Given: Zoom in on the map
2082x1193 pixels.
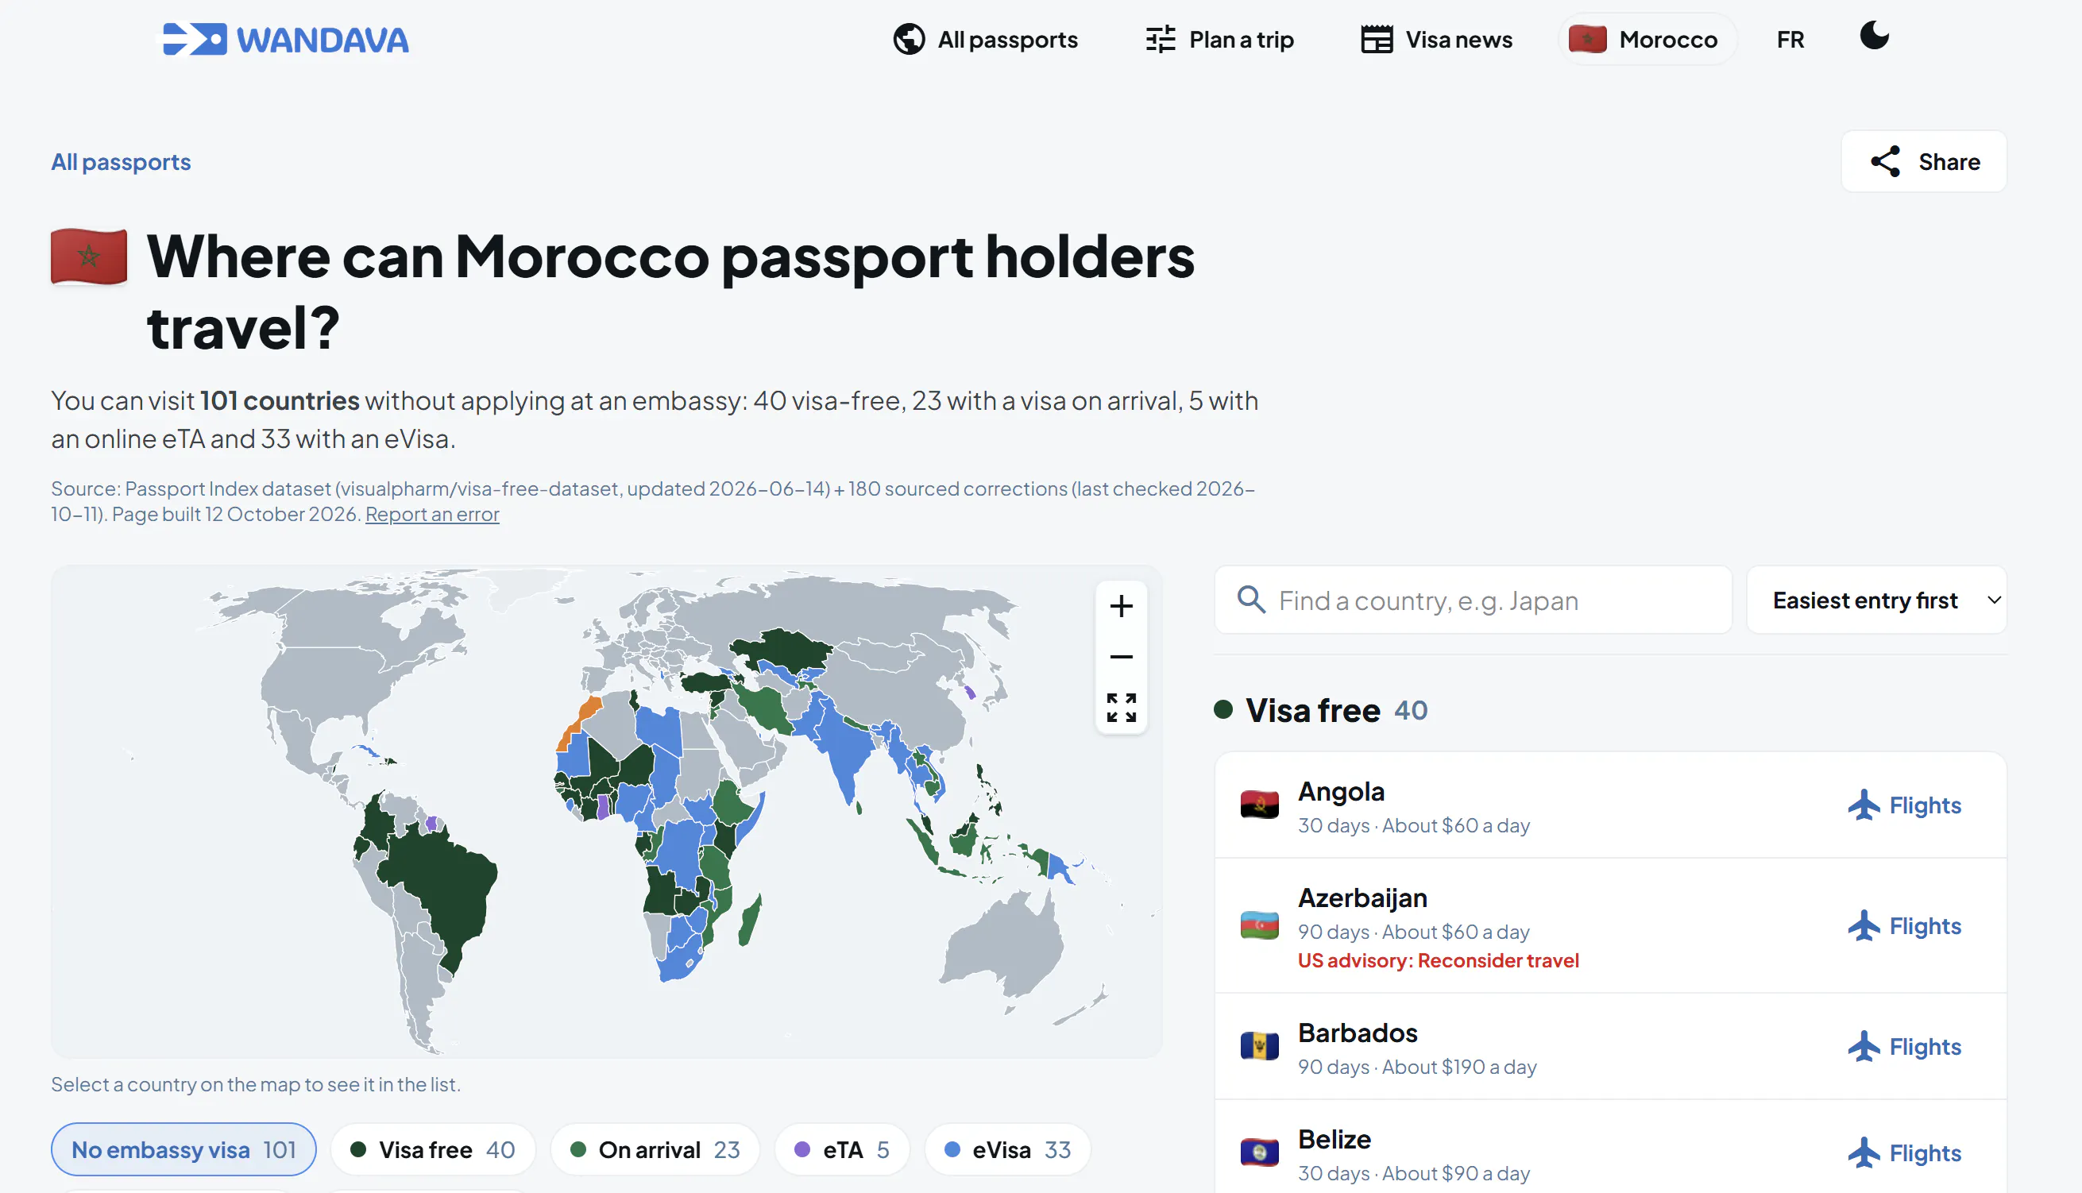Looking at the screenshot, I should [x=1121, y=606].
